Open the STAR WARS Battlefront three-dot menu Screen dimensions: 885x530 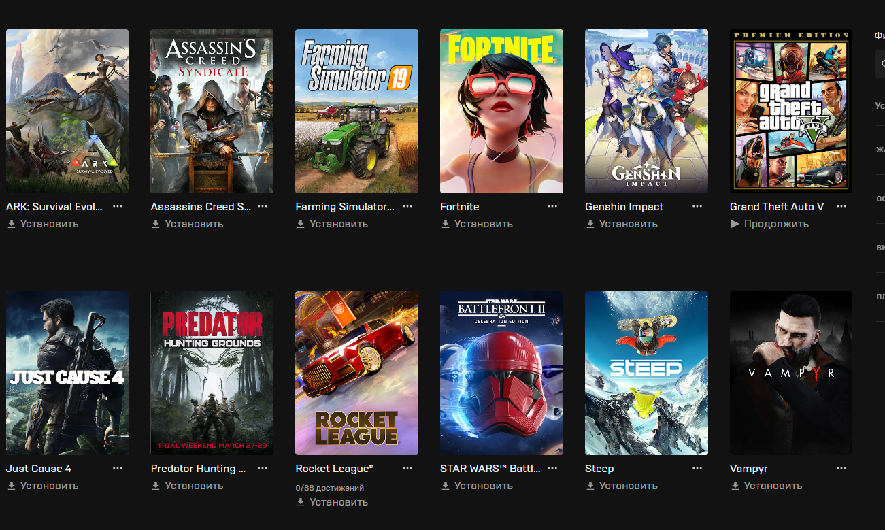pos(552,468)
